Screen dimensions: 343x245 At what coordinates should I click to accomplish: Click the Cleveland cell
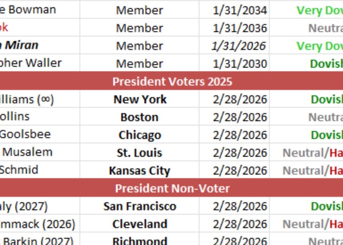click(x=140, y=224)
